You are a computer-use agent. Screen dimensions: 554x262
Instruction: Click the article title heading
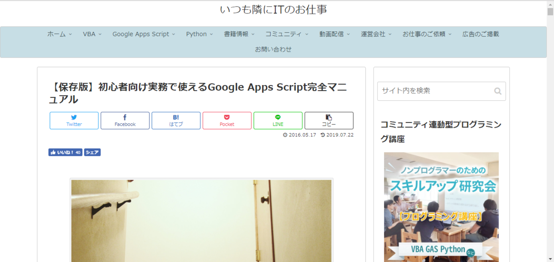click(x=199, y=93)
